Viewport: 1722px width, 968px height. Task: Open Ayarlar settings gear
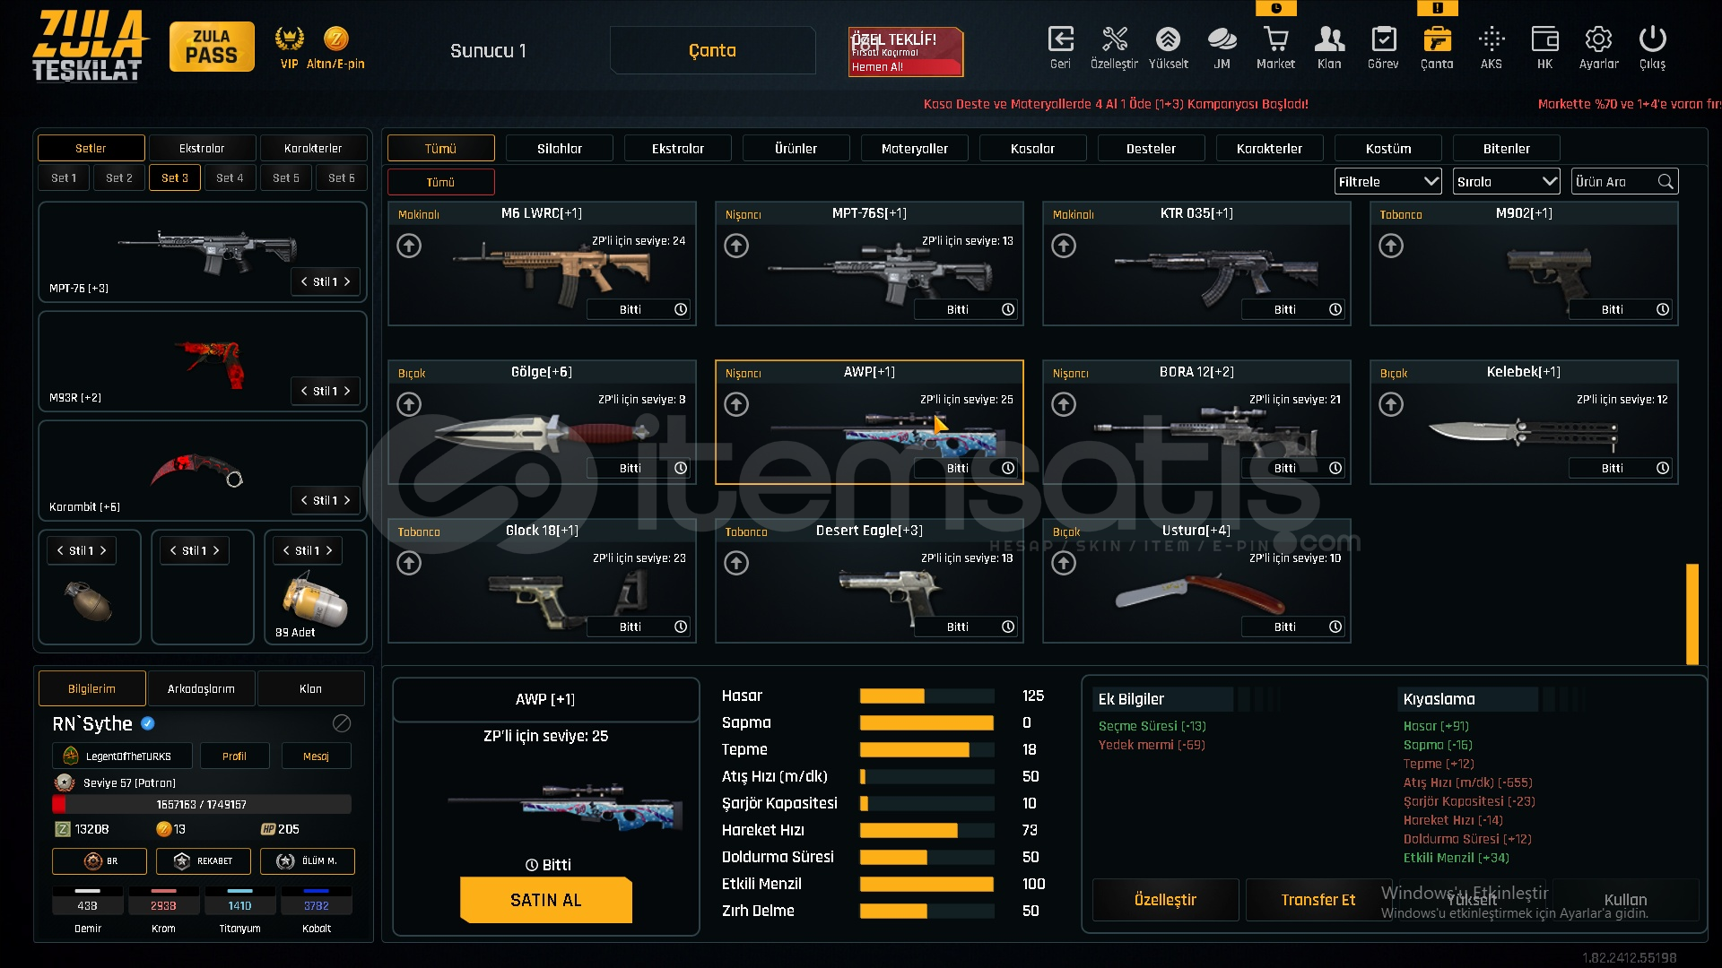[1598, 40]
